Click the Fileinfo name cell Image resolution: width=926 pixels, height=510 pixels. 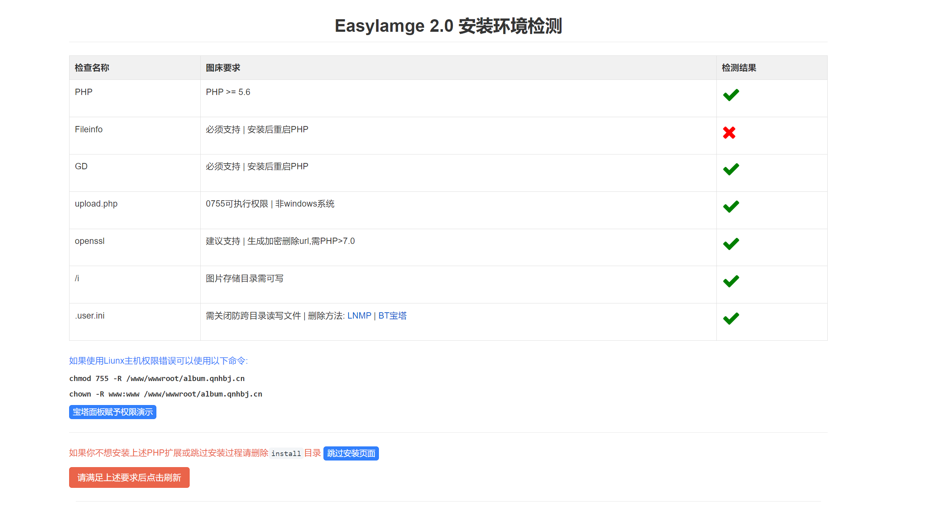89,129
